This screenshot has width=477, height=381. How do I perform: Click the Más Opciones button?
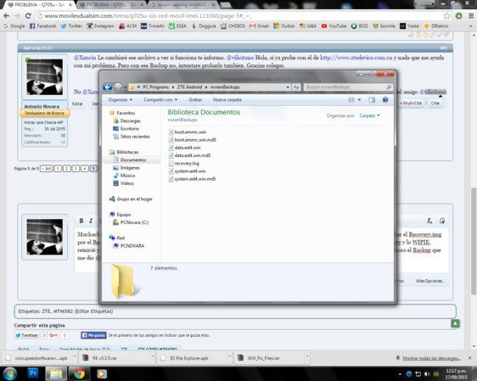(x=429, y=281)
